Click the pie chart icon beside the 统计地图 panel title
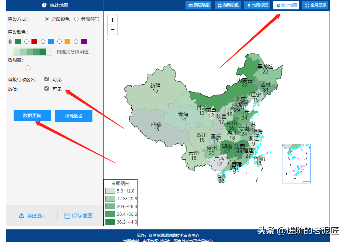346x242 pixels. point(44,5)
